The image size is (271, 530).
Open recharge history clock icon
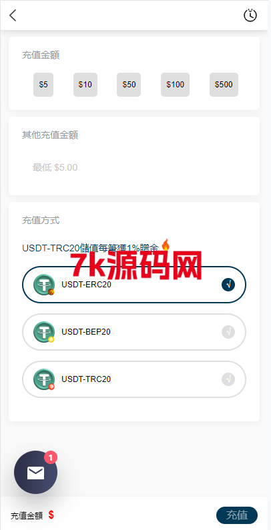pos(250,15)
